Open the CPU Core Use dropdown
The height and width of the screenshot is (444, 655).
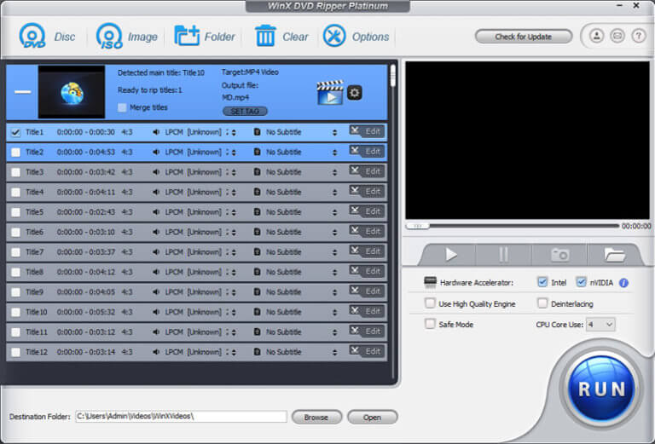point(600,324)
